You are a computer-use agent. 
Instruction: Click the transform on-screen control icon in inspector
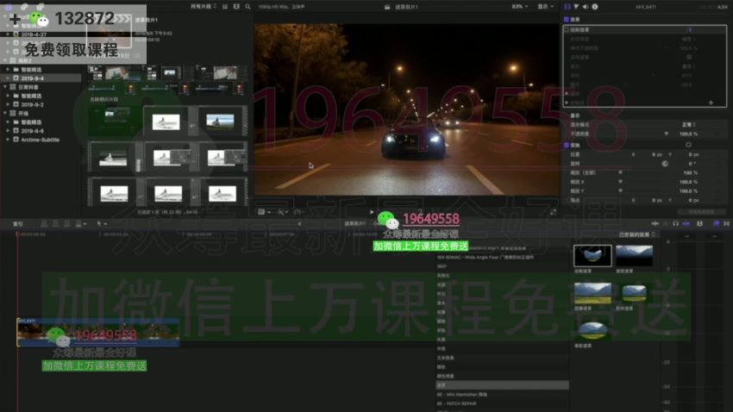(x=688, y=145)
